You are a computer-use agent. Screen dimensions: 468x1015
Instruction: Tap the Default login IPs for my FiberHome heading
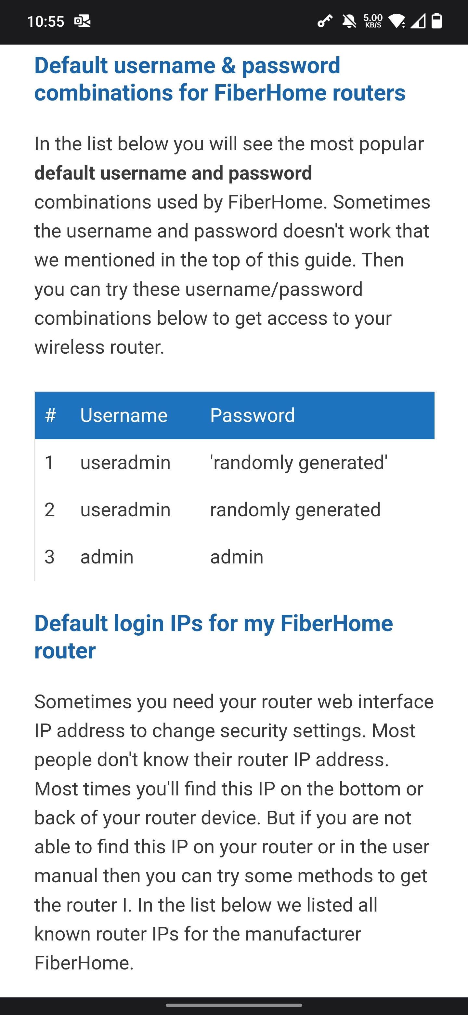[214, 637]
